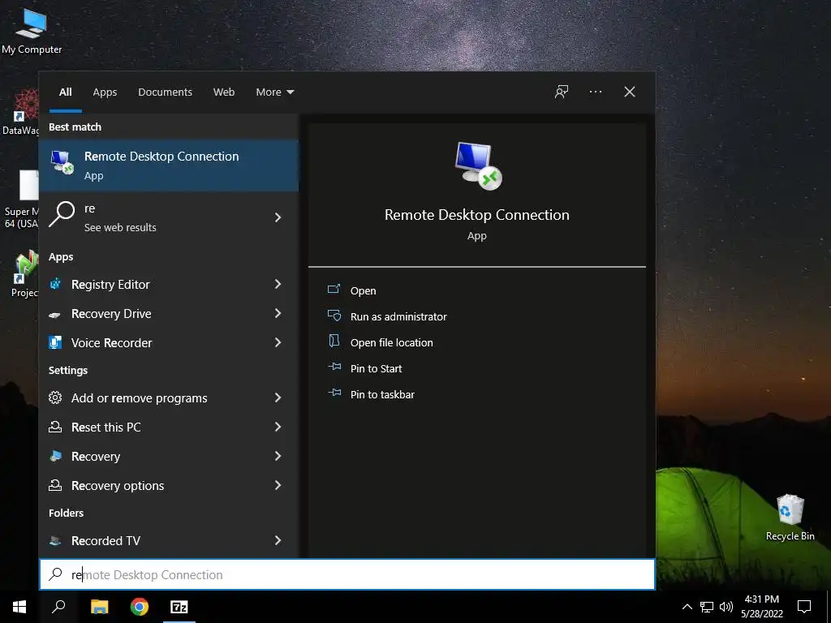The width and height of the screenshot is (831, 623).
Task: Select the Registry Editor result text
Action: 110,285
